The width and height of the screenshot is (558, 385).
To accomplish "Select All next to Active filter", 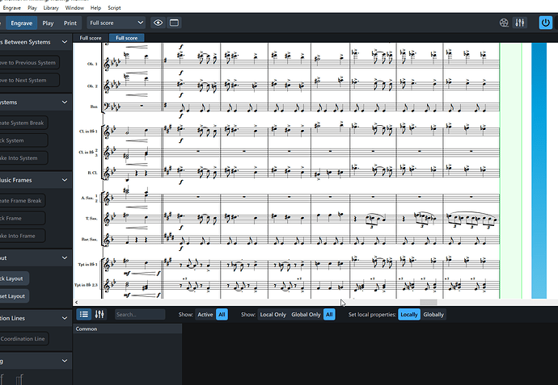I will click(222, 314).
